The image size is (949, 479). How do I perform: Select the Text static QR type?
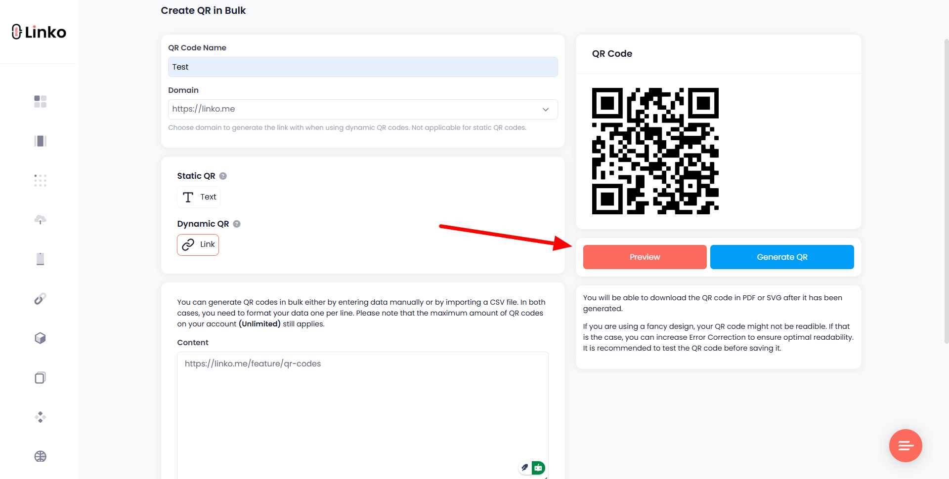(x=199, y=197)
